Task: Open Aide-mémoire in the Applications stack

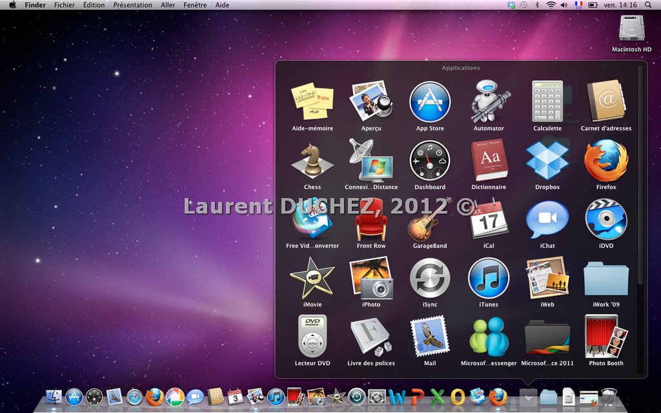Action: 312,101
